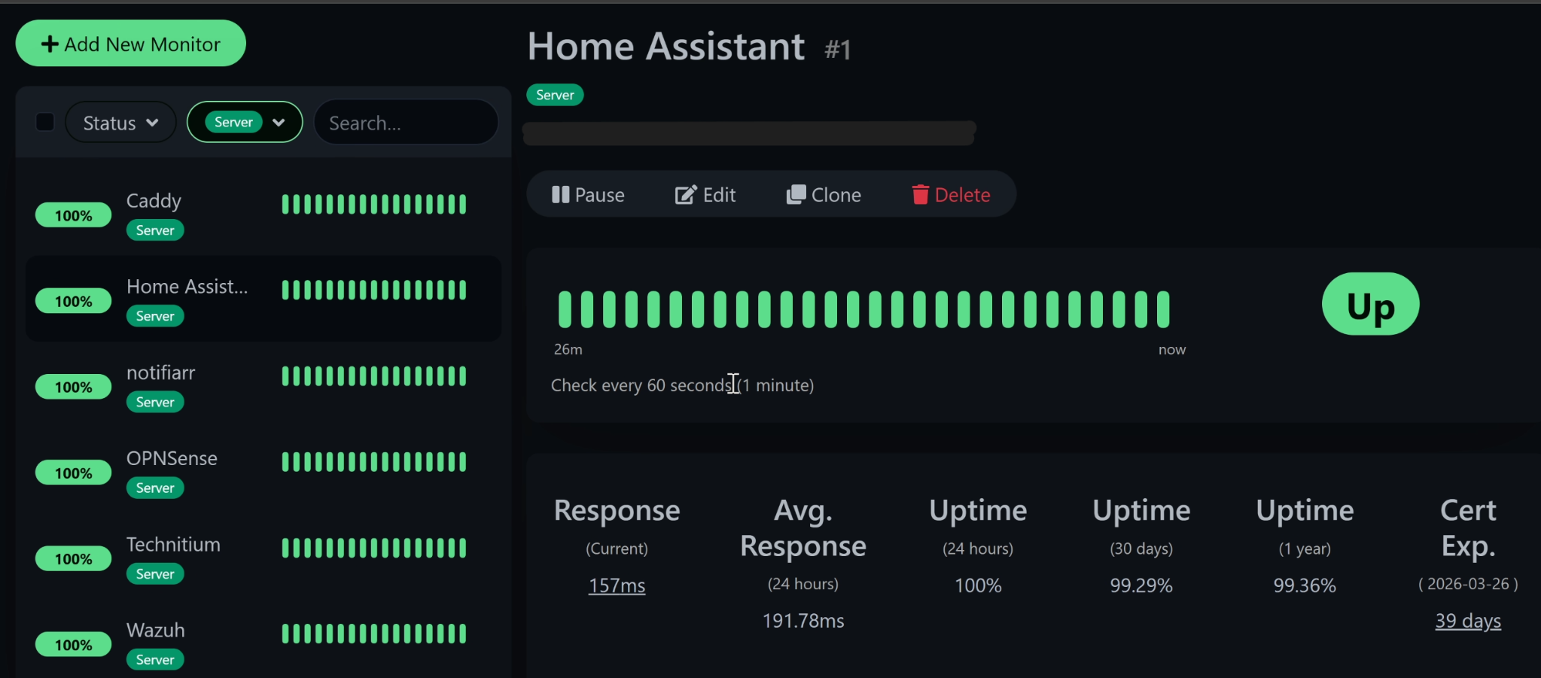This screenshot has width=1541, height=678.
Task: Open the Status filter dropdown
Action: point(120,123)
